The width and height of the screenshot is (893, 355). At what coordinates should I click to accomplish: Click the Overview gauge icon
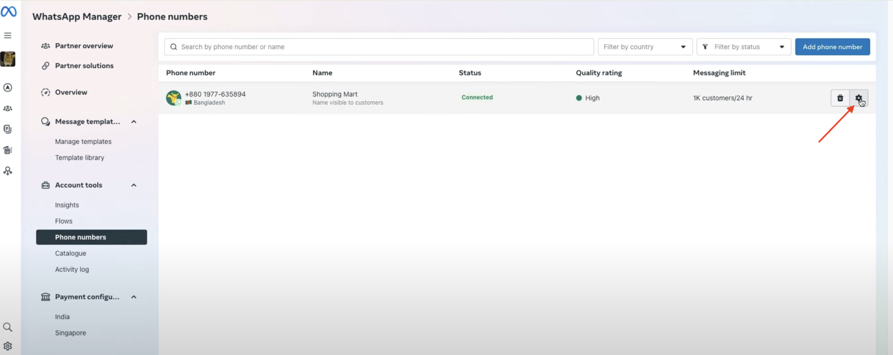[45, 92]
